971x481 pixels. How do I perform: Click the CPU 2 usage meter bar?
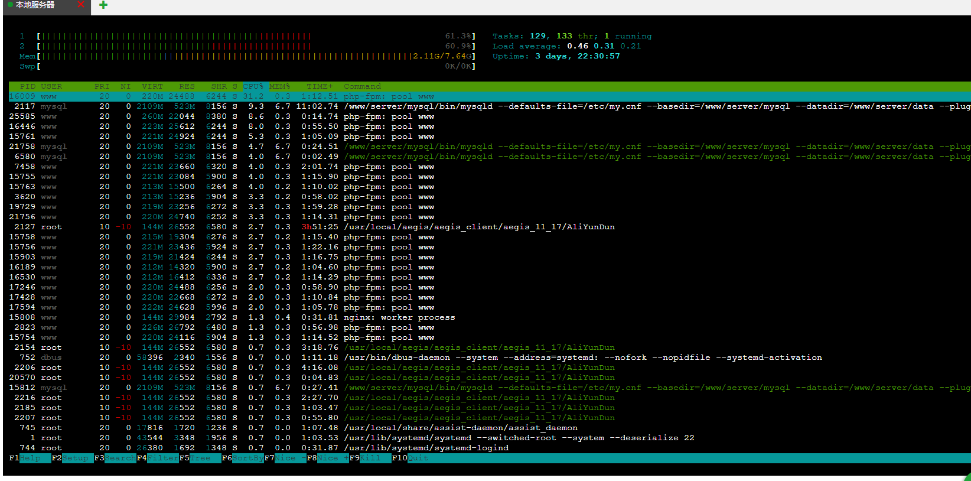(256, 46)
